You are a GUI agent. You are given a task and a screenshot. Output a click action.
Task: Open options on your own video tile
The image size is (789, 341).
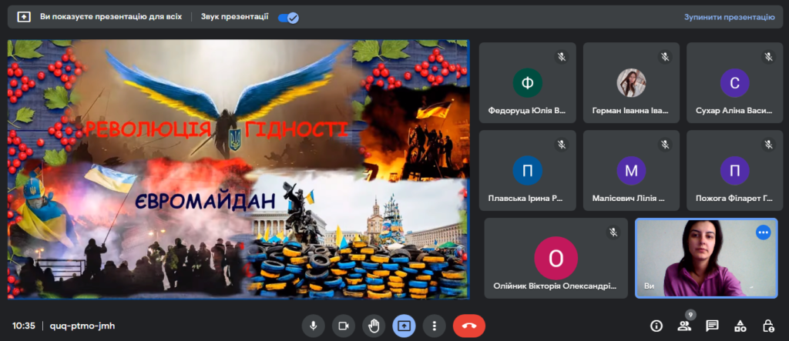(763, 232)
